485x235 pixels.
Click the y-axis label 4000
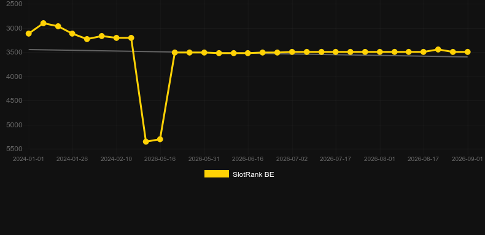click(14, 76)
